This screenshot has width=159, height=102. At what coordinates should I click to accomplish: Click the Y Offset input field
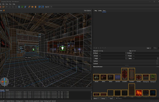[146, 53]
